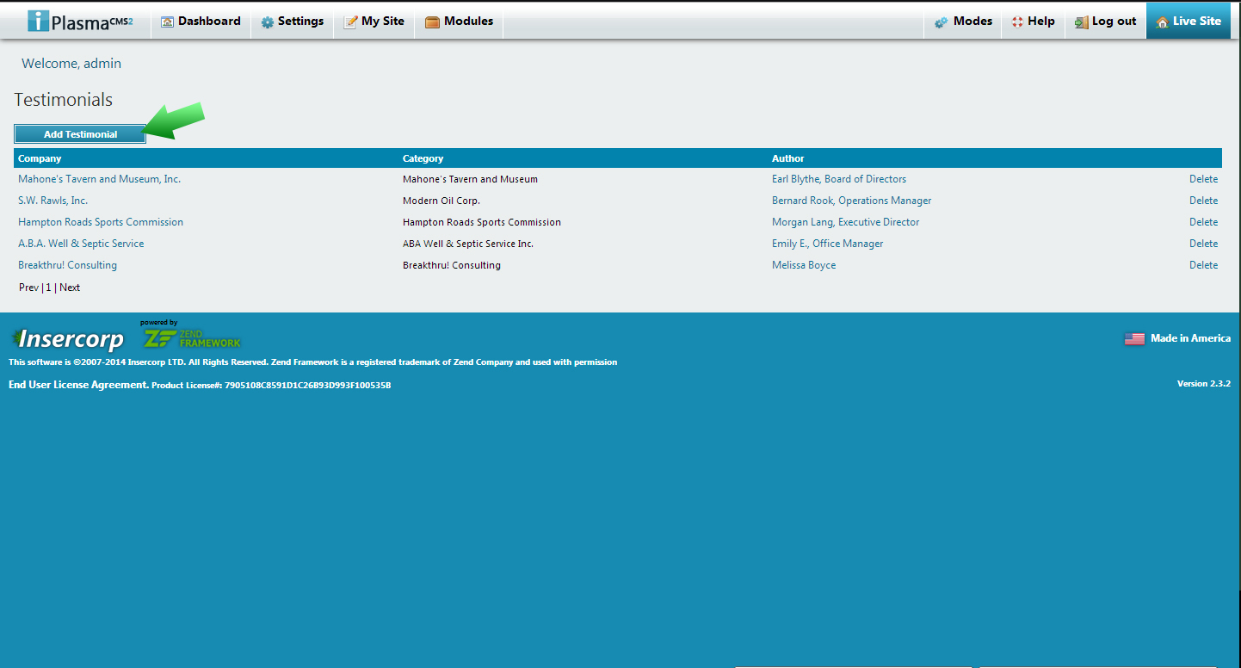Click the Testimonials page heading
This screenshot has width=1241, height=668.
pyautogui.click(x=64, y=100)
